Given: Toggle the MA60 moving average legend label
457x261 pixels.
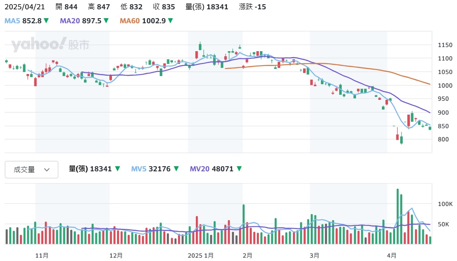Looking at the screenshot, I should pyautogui.click(x=130, y=21).
